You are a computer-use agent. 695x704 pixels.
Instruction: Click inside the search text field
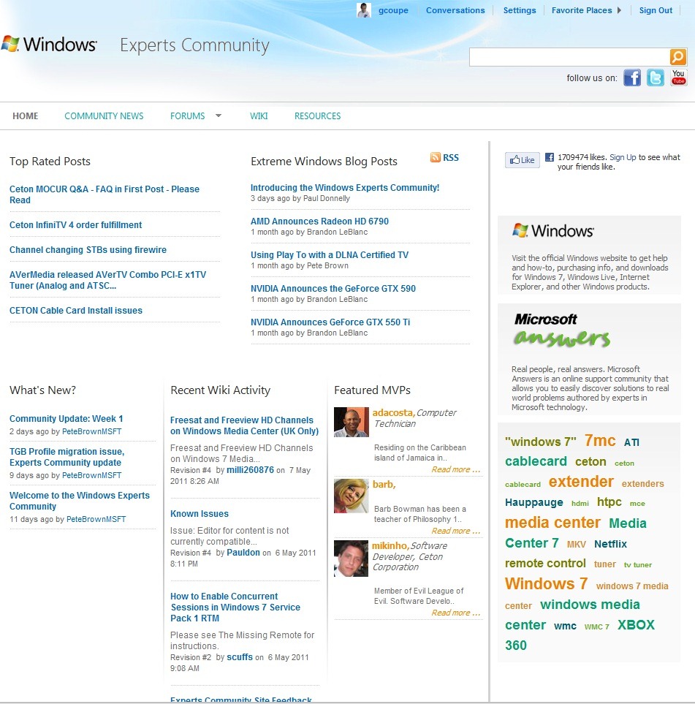pos(569,57)
